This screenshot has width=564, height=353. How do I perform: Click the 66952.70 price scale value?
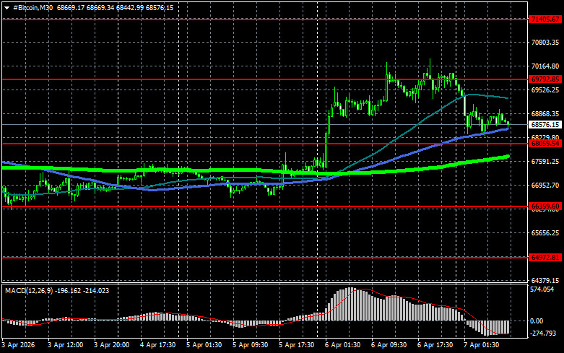(545, 185)
